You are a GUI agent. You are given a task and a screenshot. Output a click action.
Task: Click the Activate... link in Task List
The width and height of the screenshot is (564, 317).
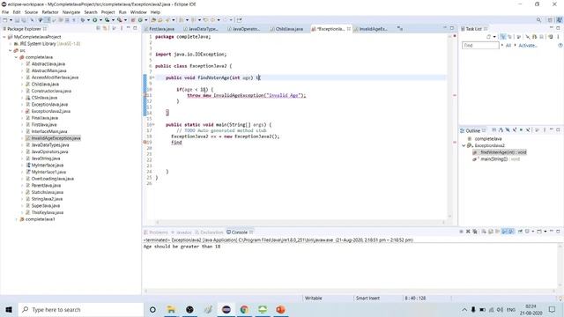(x=528, y=46)
